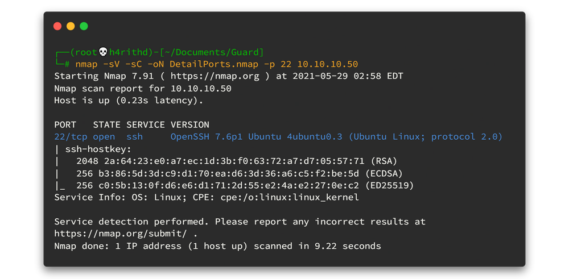Click the PORT column header
569x279 pixels.
[65, 124]
